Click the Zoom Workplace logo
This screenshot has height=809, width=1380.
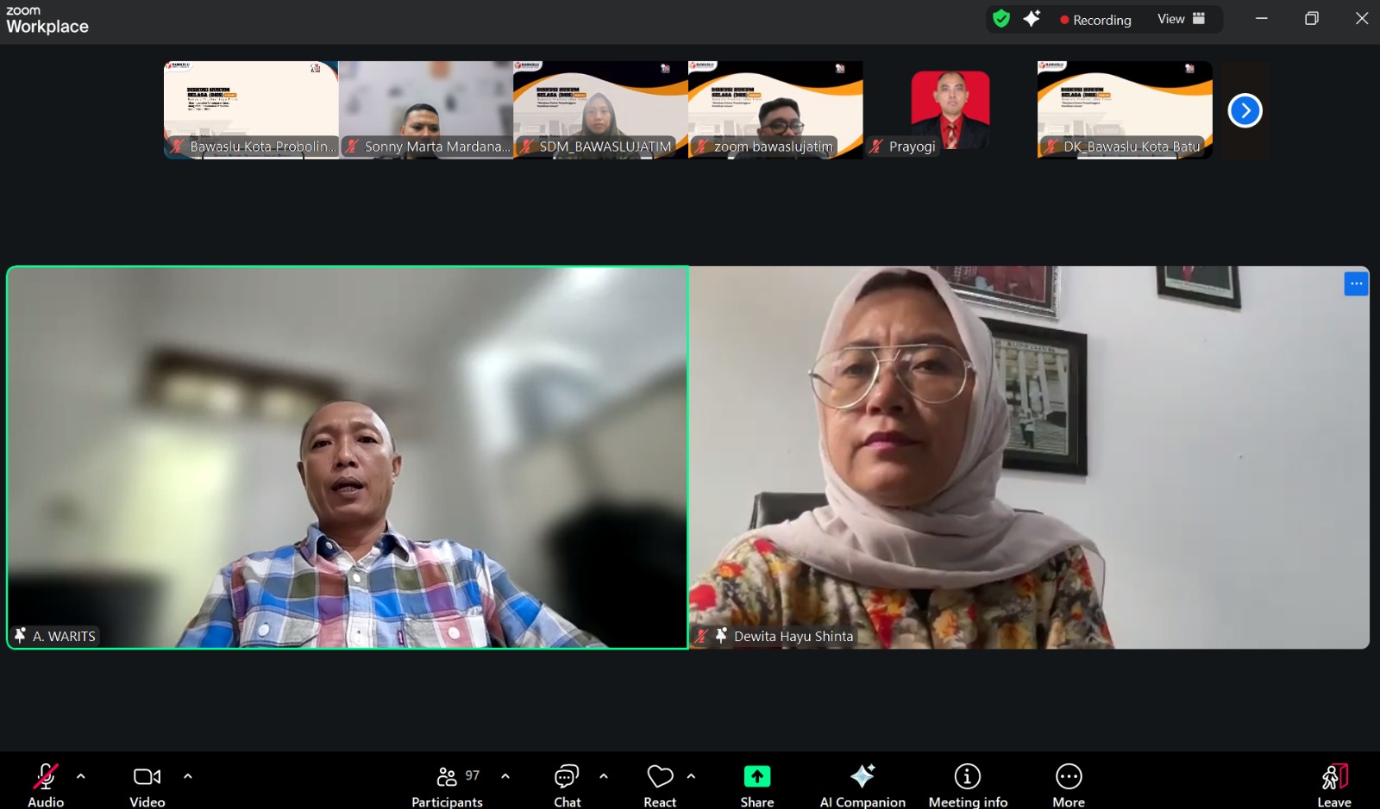(47, 20)
